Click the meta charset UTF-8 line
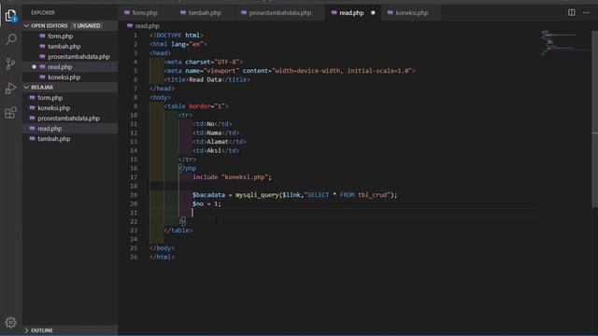The width and height of the screenshot is (598, 336). coord(204,62)
